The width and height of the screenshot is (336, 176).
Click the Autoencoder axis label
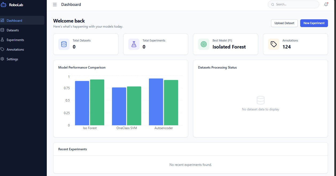click(164, 128)
